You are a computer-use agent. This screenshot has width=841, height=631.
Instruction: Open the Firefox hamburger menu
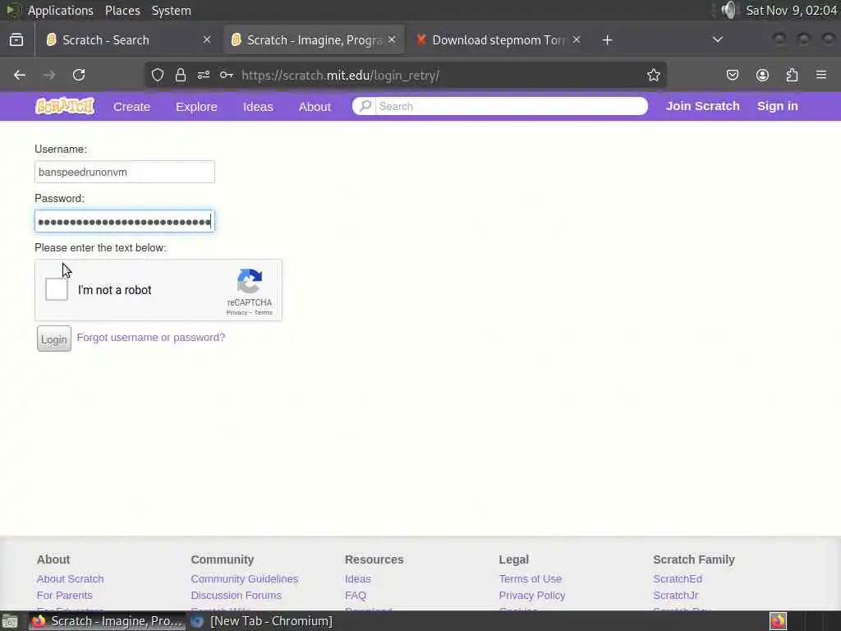(821, 75)
